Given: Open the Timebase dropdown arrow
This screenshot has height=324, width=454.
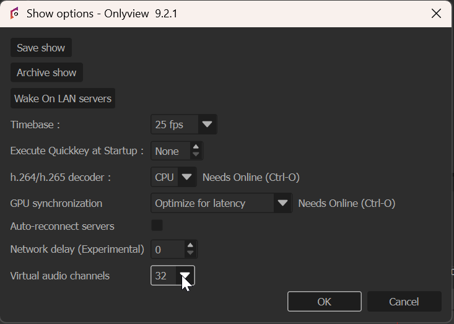Looking at the screenshot, I should (x=207, y=125).
